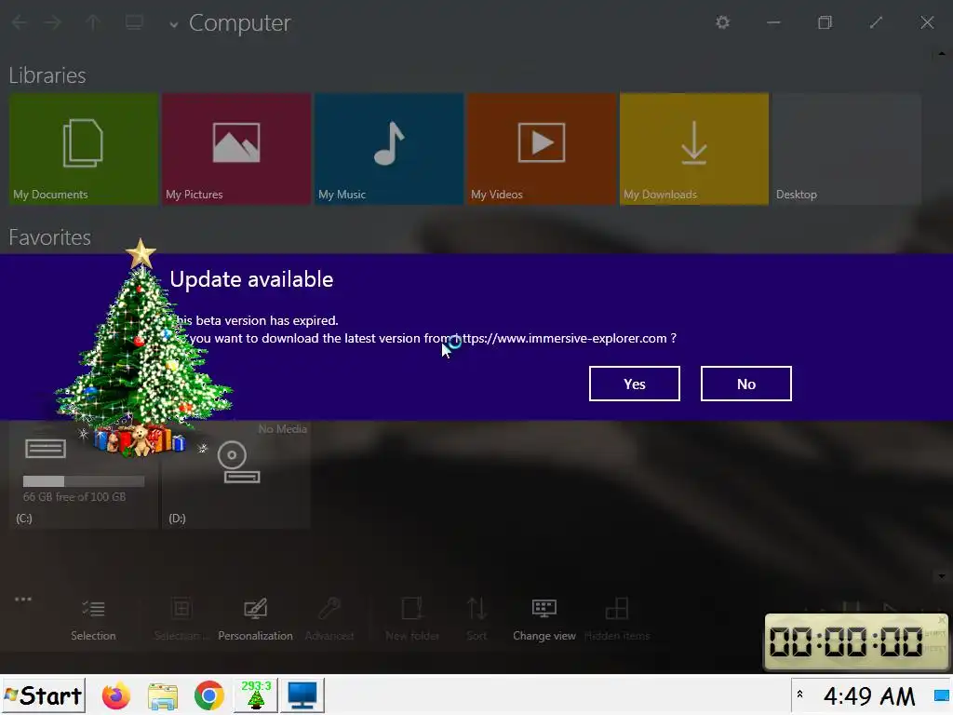Viewport: 953px width, 715px height.
Task: Open the Windows Start menu
Action: point(43,695)
